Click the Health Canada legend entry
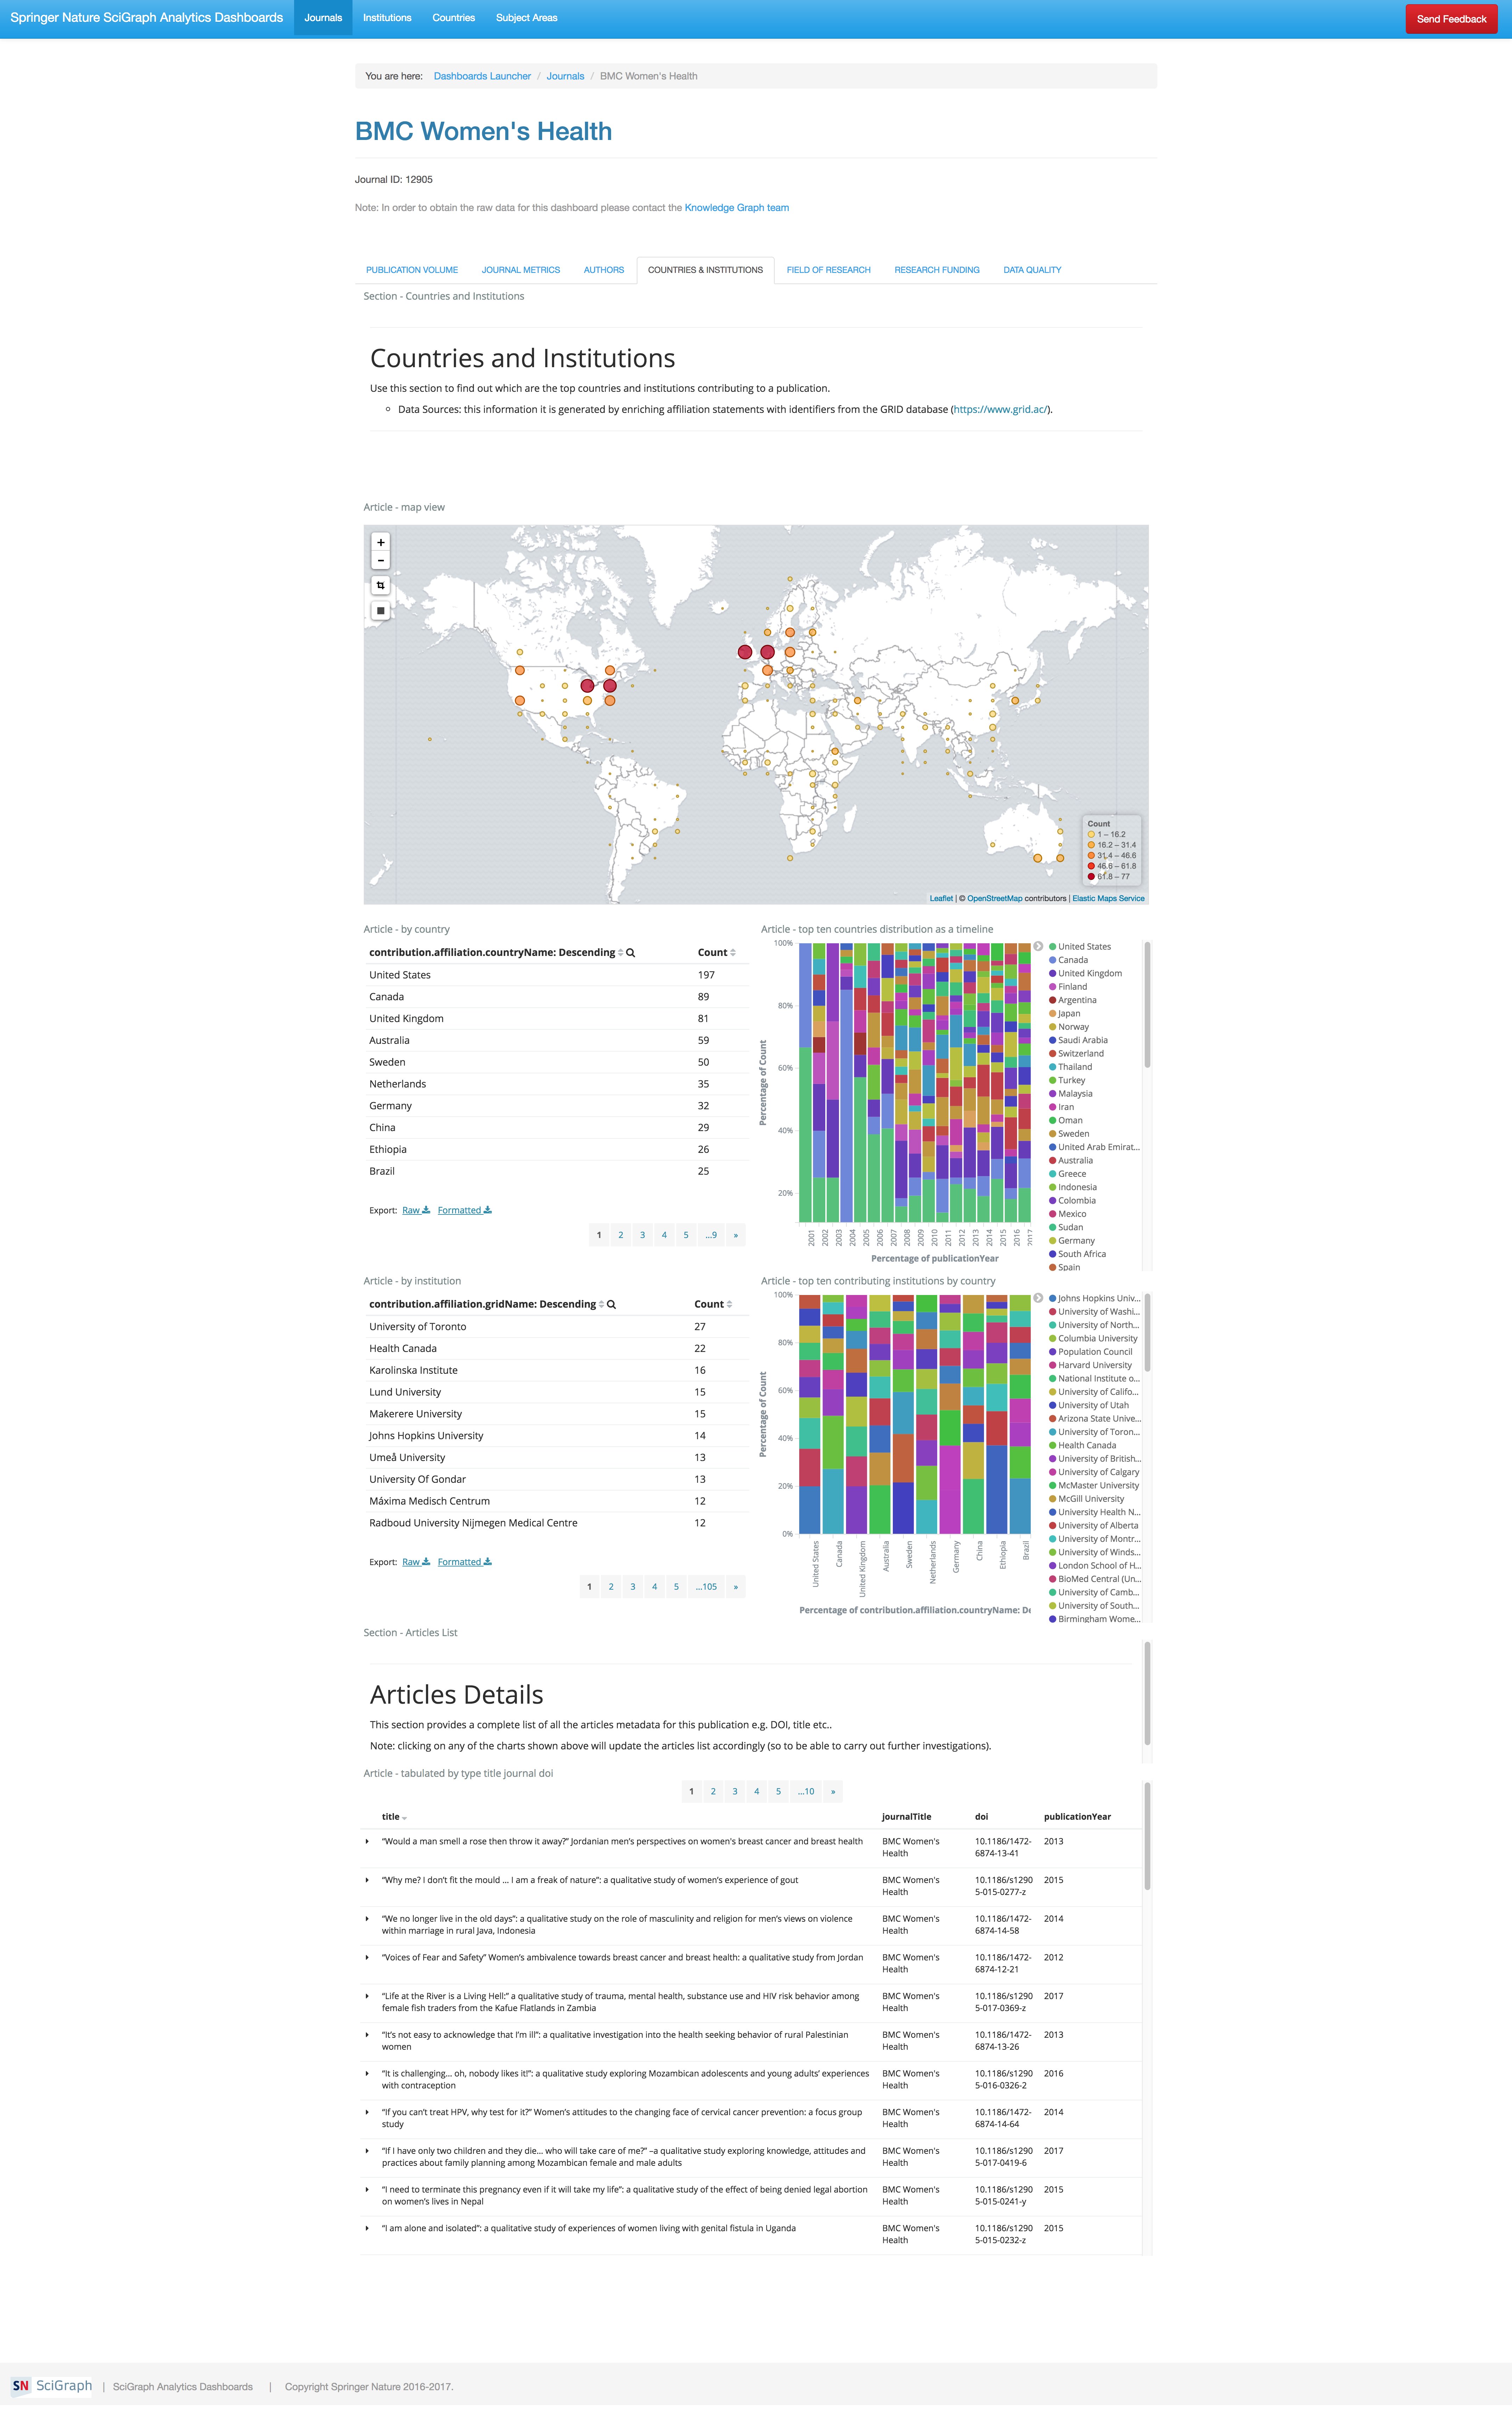Screen dimensions: 1512x2412 1087,1446
